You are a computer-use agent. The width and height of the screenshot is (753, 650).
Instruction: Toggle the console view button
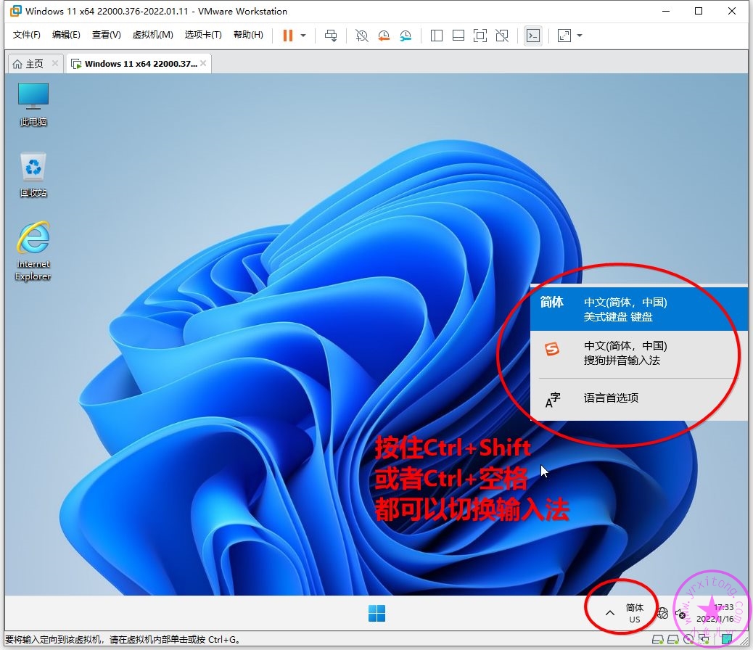click(533, 36)
